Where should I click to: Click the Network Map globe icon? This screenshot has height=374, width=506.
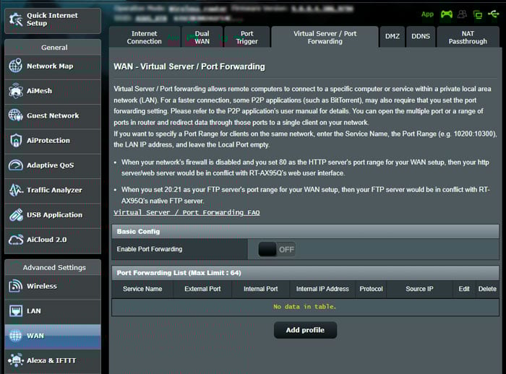[15, 66]
